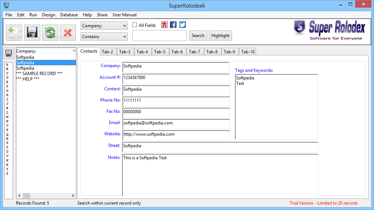374x210 pixels.
Task: Open the User Manual menu
Action: (125, 15)
